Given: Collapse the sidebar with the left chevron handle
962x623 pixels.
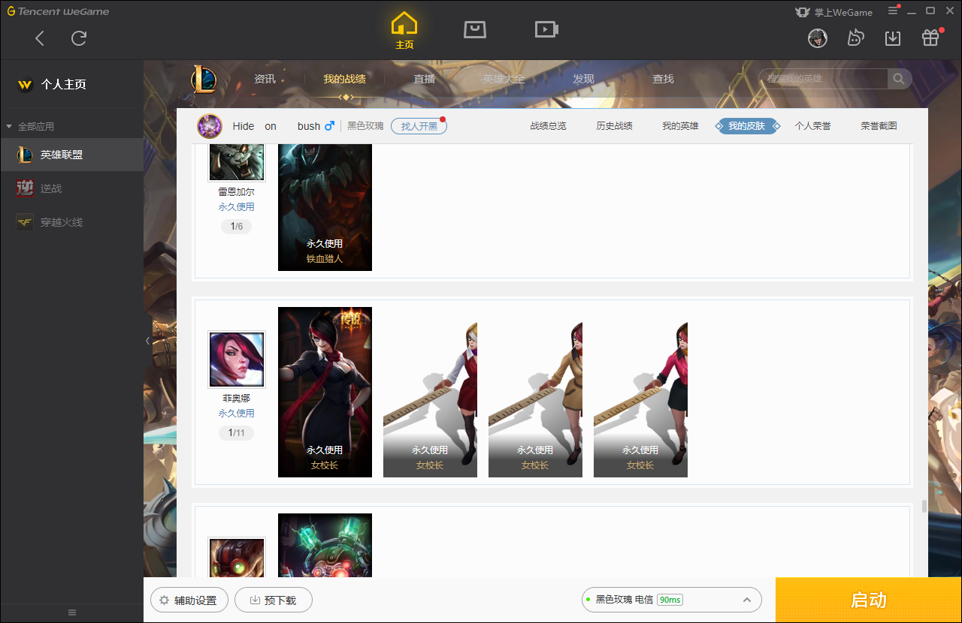Looking at the screenshot, I should [x=147, y=341].
